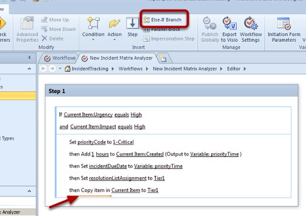The height and width of the screenshot is (216, 306).
Task: Export workflow to Visio
Action: 229,29
